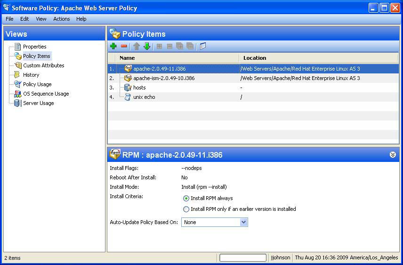This screenshot has height=265, width=403.
Task: Move item up with gray arrow
Action: tap(137, 46)
